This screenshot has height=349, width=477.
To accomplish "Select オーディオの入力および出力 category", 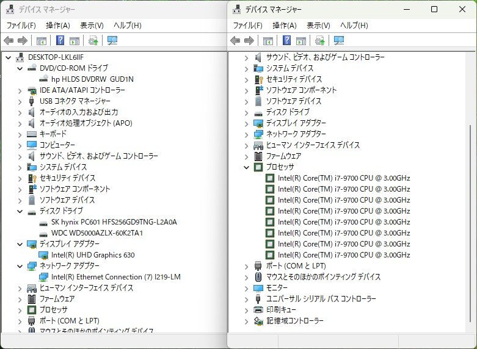I will click(79, 112).
